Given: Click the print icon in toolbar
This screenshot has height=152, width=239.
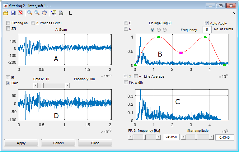Looking at the screenshot, I should click(61, 13).
